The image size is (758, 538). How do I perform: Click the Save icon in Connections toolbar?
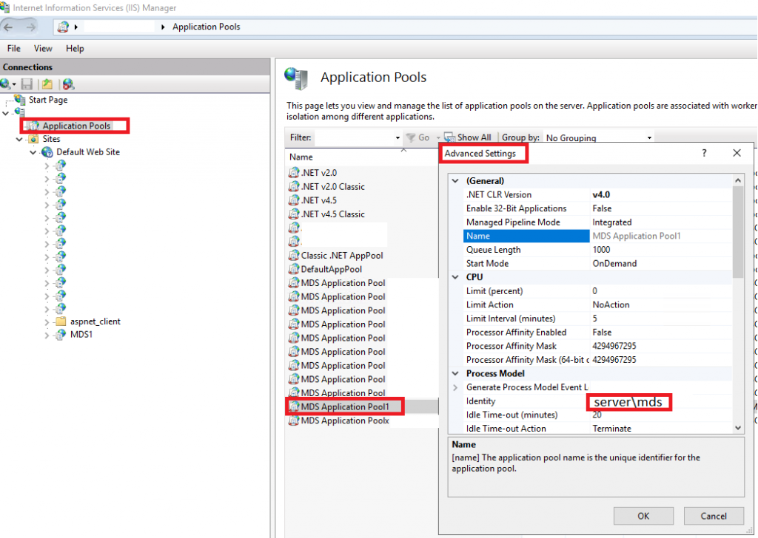(x=27, y=84)
